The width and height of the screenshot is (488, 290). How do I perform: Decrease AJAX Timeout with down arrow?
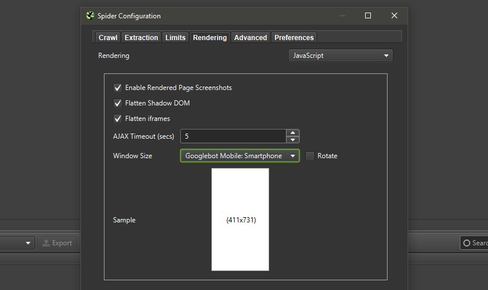pos(293,140)
